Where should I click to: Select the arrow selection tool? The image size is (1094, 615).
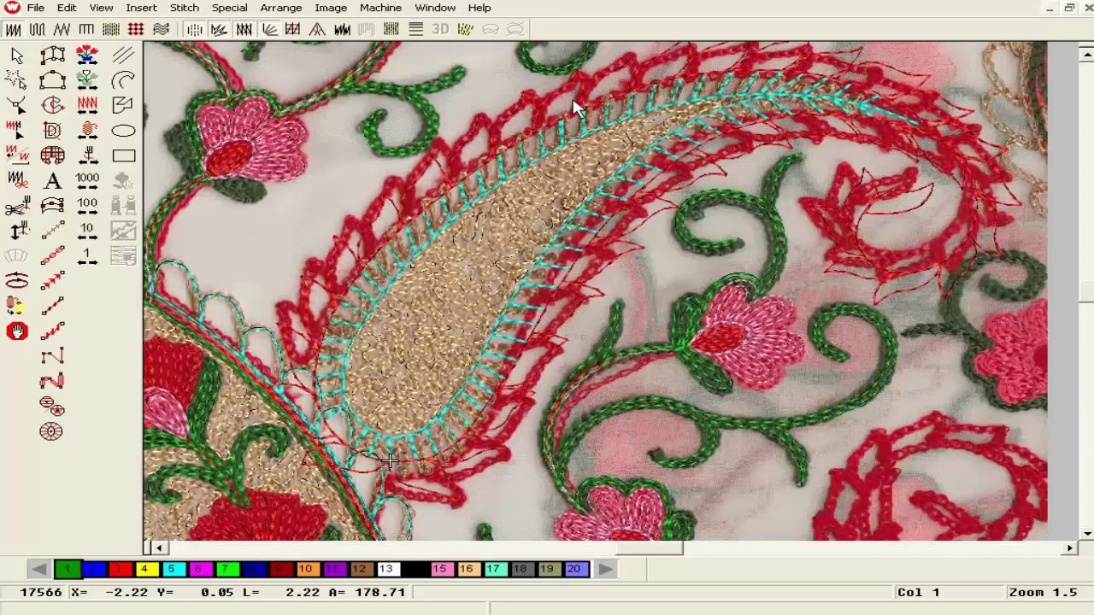[x=17, y=56]
